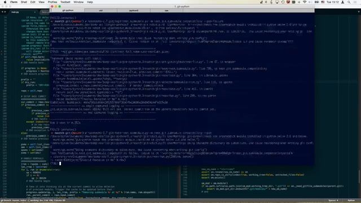Viewport: 361px width, 203px height.
Task: Open the AirPlay display menu icon
Action: (277, 2)
